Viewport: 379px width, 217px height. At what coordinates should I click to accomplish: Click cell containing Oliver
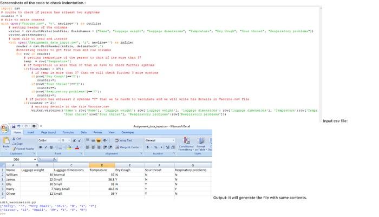click(13, 194)
